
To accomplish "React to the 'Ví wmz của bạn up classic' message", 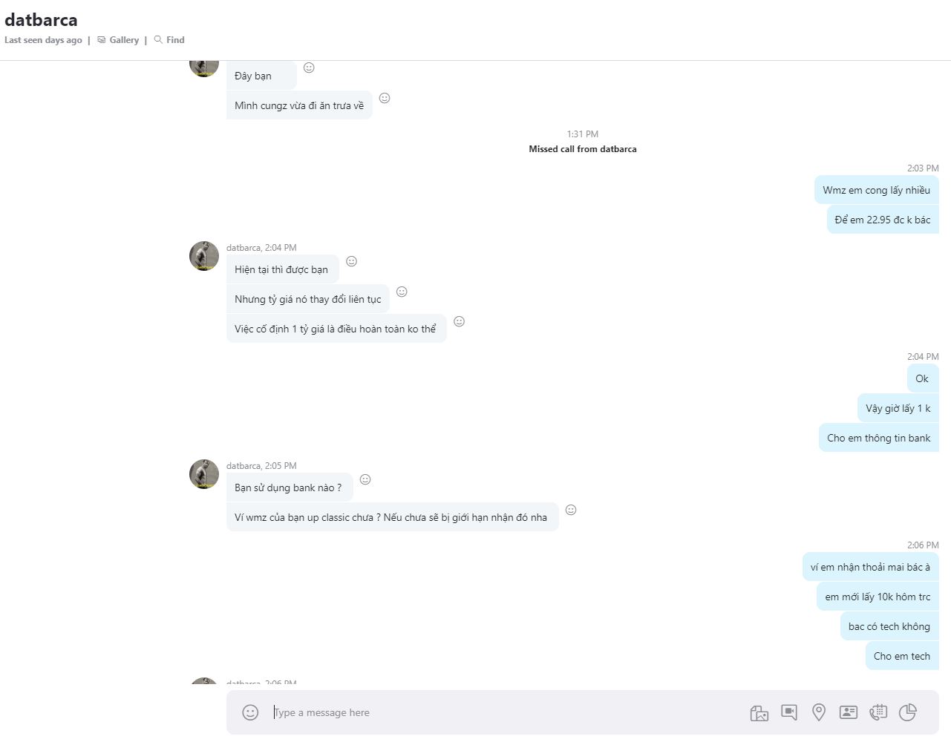I will pos(571,510).
